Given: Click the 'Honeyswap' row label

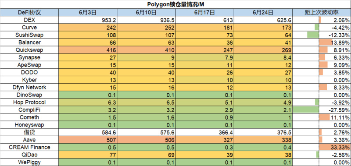Looking at the screenshot, I should [x=29, y=125].
